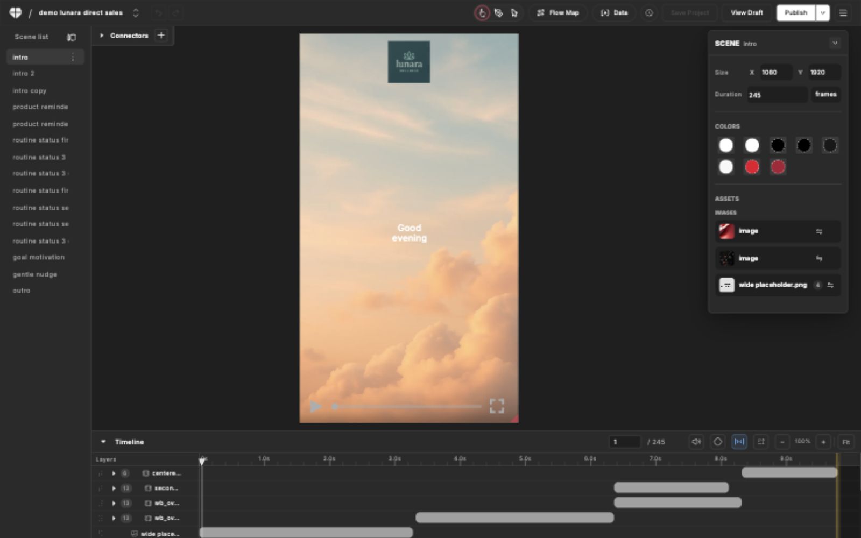
Task: Expand the centere... layer
Action: [x=114, y=473]
